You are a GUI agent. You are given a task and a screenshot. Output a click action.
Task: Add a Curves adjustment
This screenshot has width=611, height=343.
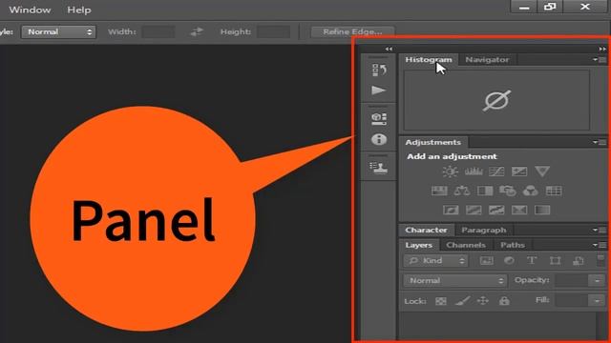point(496,171)
